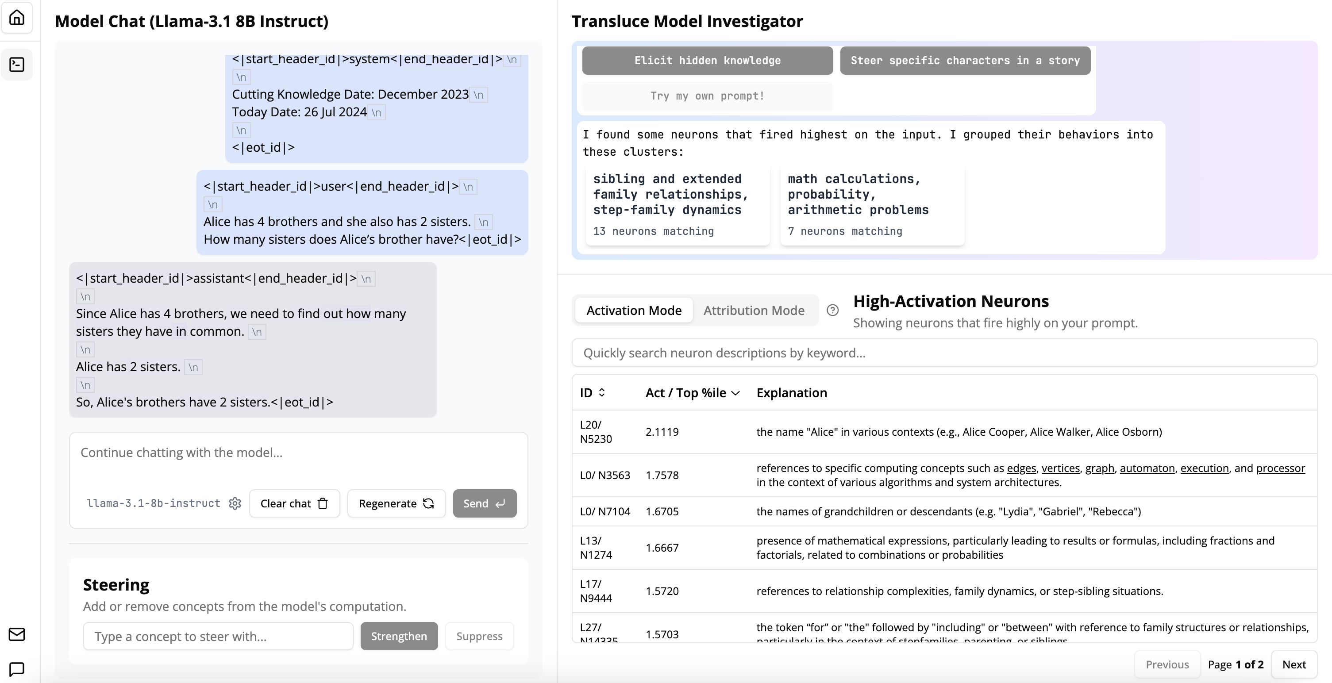The width and height of the screenshot is (1332, 683).
Task: Select Activation Mode toggle
Action: point(633,310)
